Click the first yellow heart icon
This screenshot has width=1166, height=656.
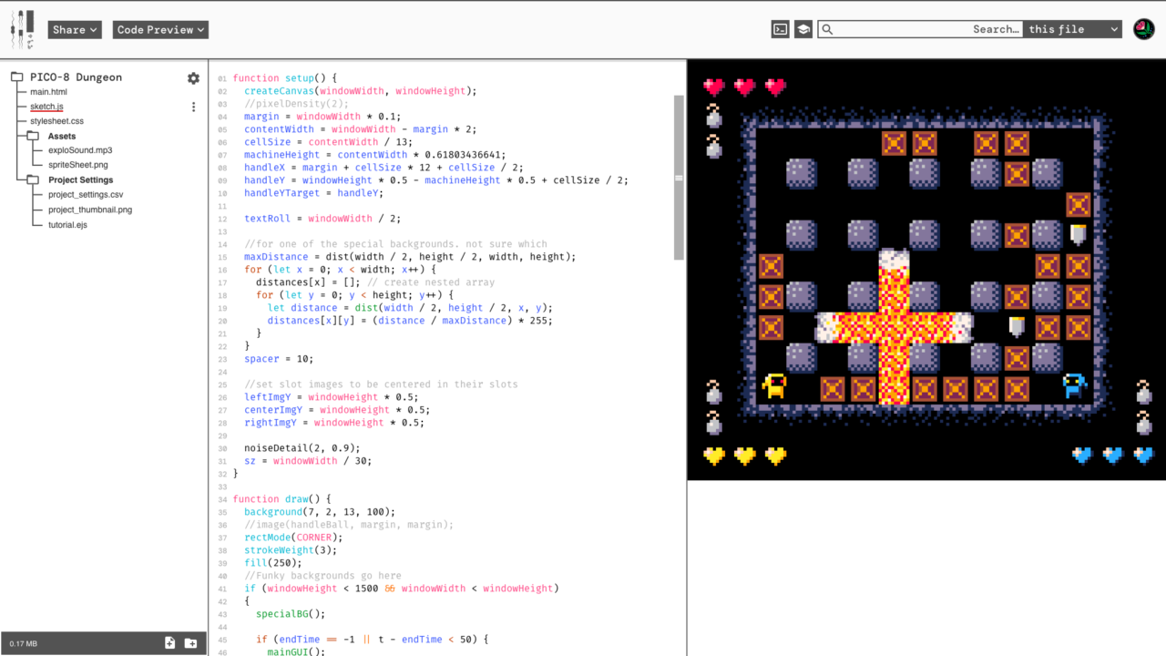pos(714,455)
